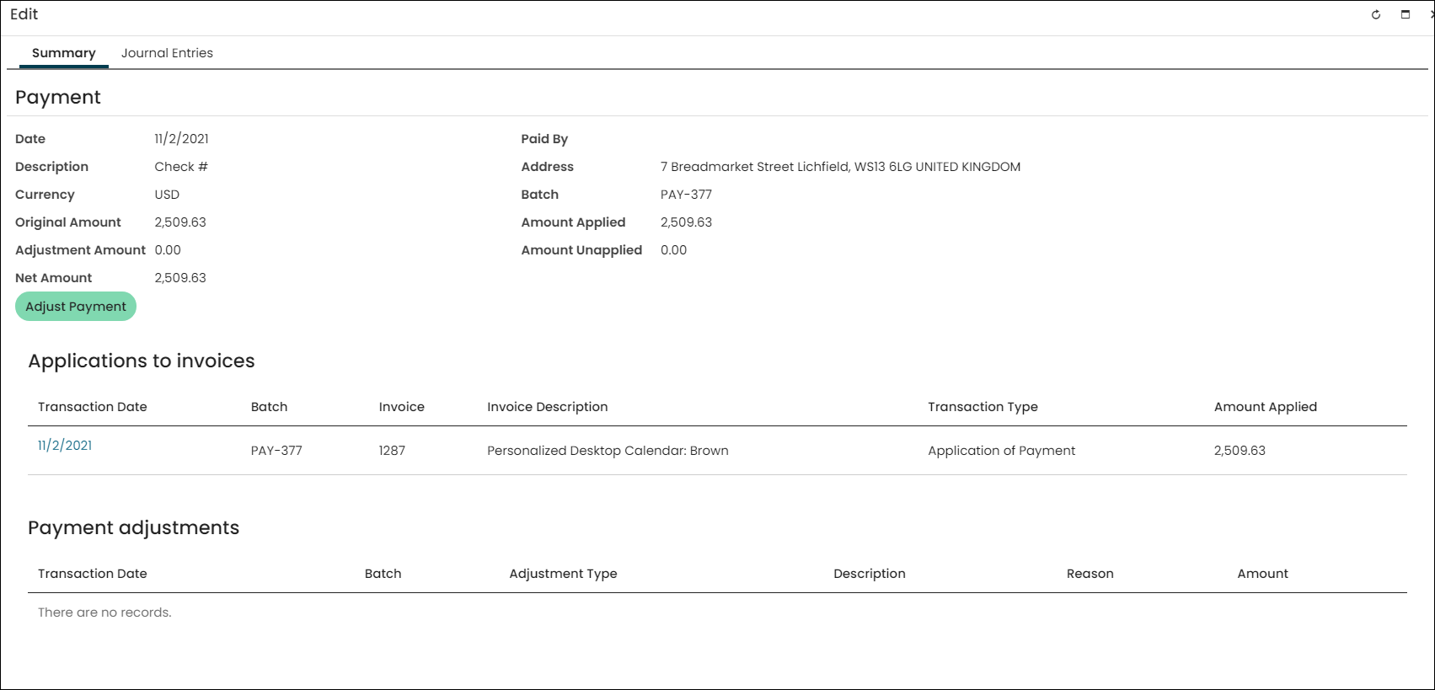
Task: Click the Invoice Description column header
Action: click(548, 407)
